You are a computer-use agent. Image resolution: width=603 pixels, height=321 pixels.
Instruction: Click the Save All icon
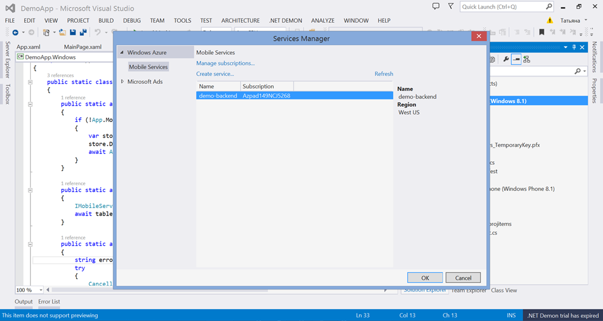pos(83,33)
